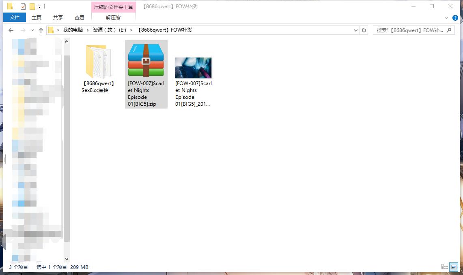The height and width of the screenshot is (275, 463).
Task: Expand the ribbon using the chevron
Action: tap(446, 18)
